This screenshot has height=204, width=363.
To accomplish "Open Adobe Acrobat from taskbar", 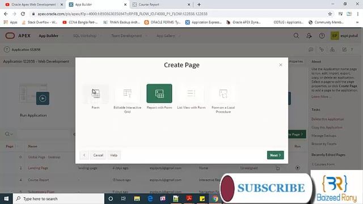I will pyautogui.click(x=189, y=199).
